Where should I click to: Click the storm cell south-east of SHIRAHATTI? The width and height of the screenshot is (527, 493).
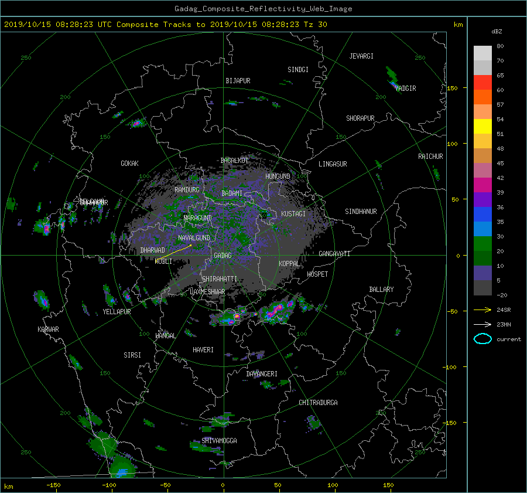coord(278,311)
